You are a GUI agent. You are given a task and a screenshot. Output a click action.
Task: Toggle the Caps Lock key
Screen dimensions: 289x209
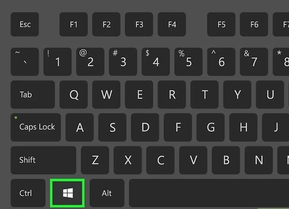click(36, 127)
